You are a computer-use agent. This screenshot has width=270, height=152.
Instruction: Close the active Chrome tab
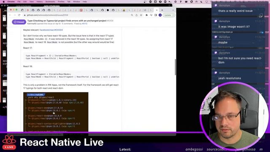pos(157,10)
